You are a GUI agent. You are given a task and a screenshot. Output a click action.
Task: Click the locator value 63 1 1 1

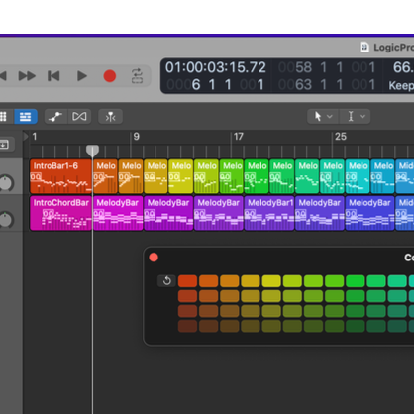(x=327, y=85)
